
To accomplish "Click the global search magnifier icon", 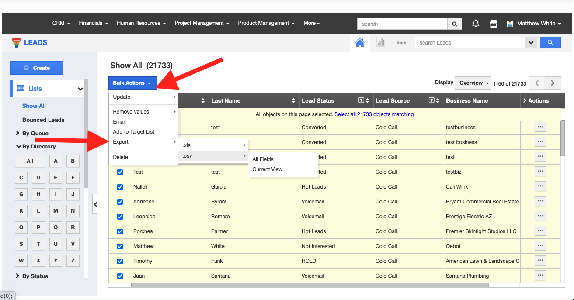I will click(x=455, y=24).
